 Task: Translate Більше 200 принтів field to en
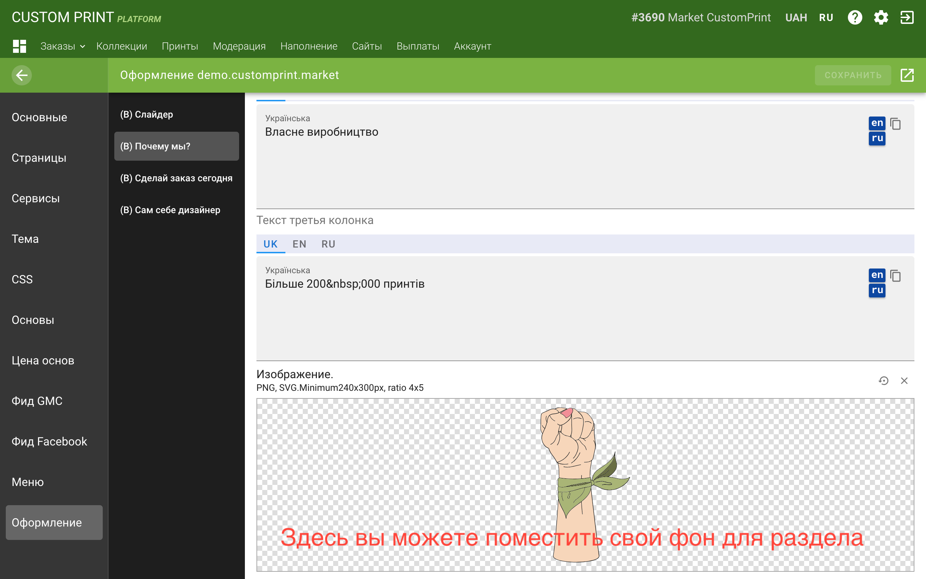877,275
